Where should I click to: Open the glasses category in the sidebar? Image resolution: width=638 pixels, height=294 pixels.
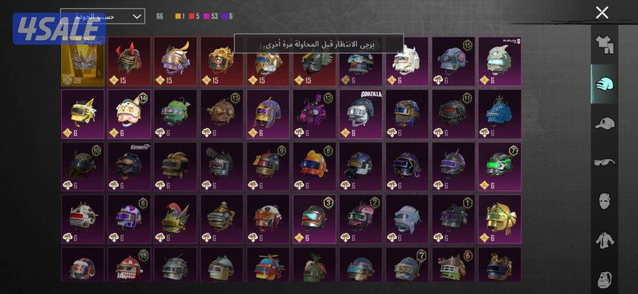pos(604,162)
